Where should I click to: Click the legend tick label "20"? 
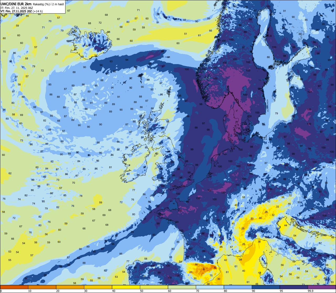[x=58, y=291]
